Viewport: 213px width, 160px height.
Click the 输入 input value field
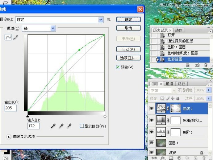[33, 126]
